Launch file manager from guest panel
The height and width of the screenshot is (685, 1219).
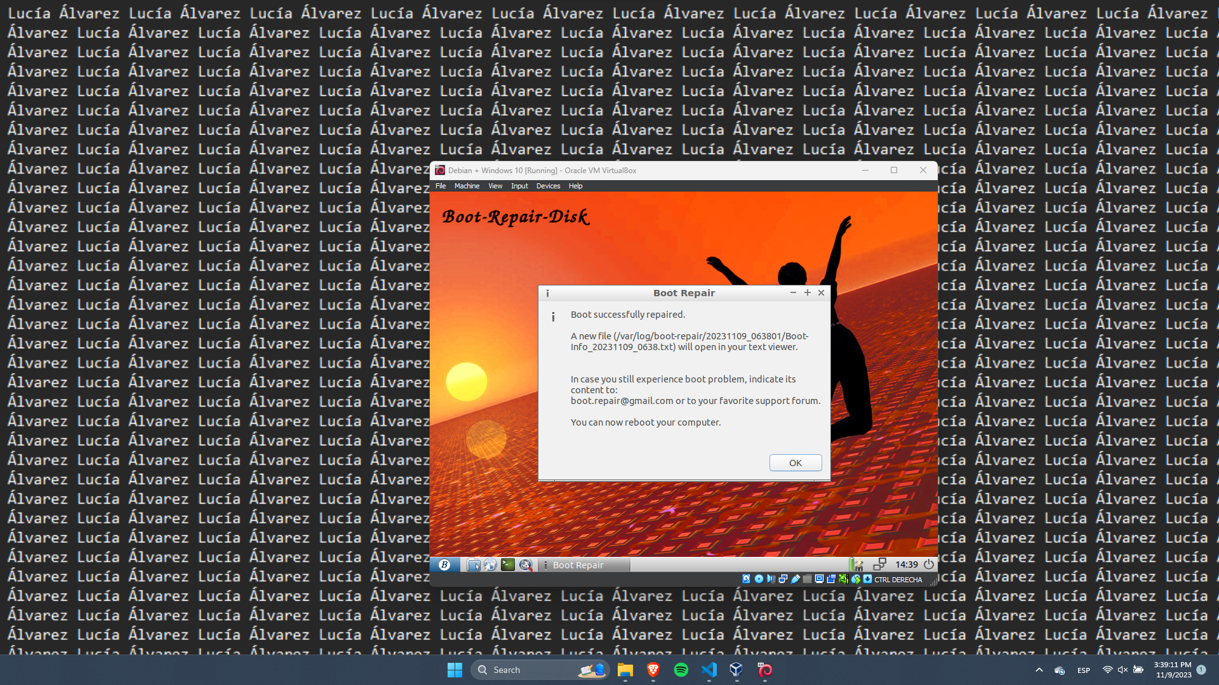(x=474, y=564)
